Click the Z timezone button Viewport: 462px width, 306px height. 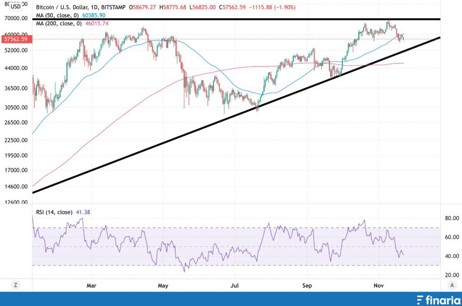15,285
